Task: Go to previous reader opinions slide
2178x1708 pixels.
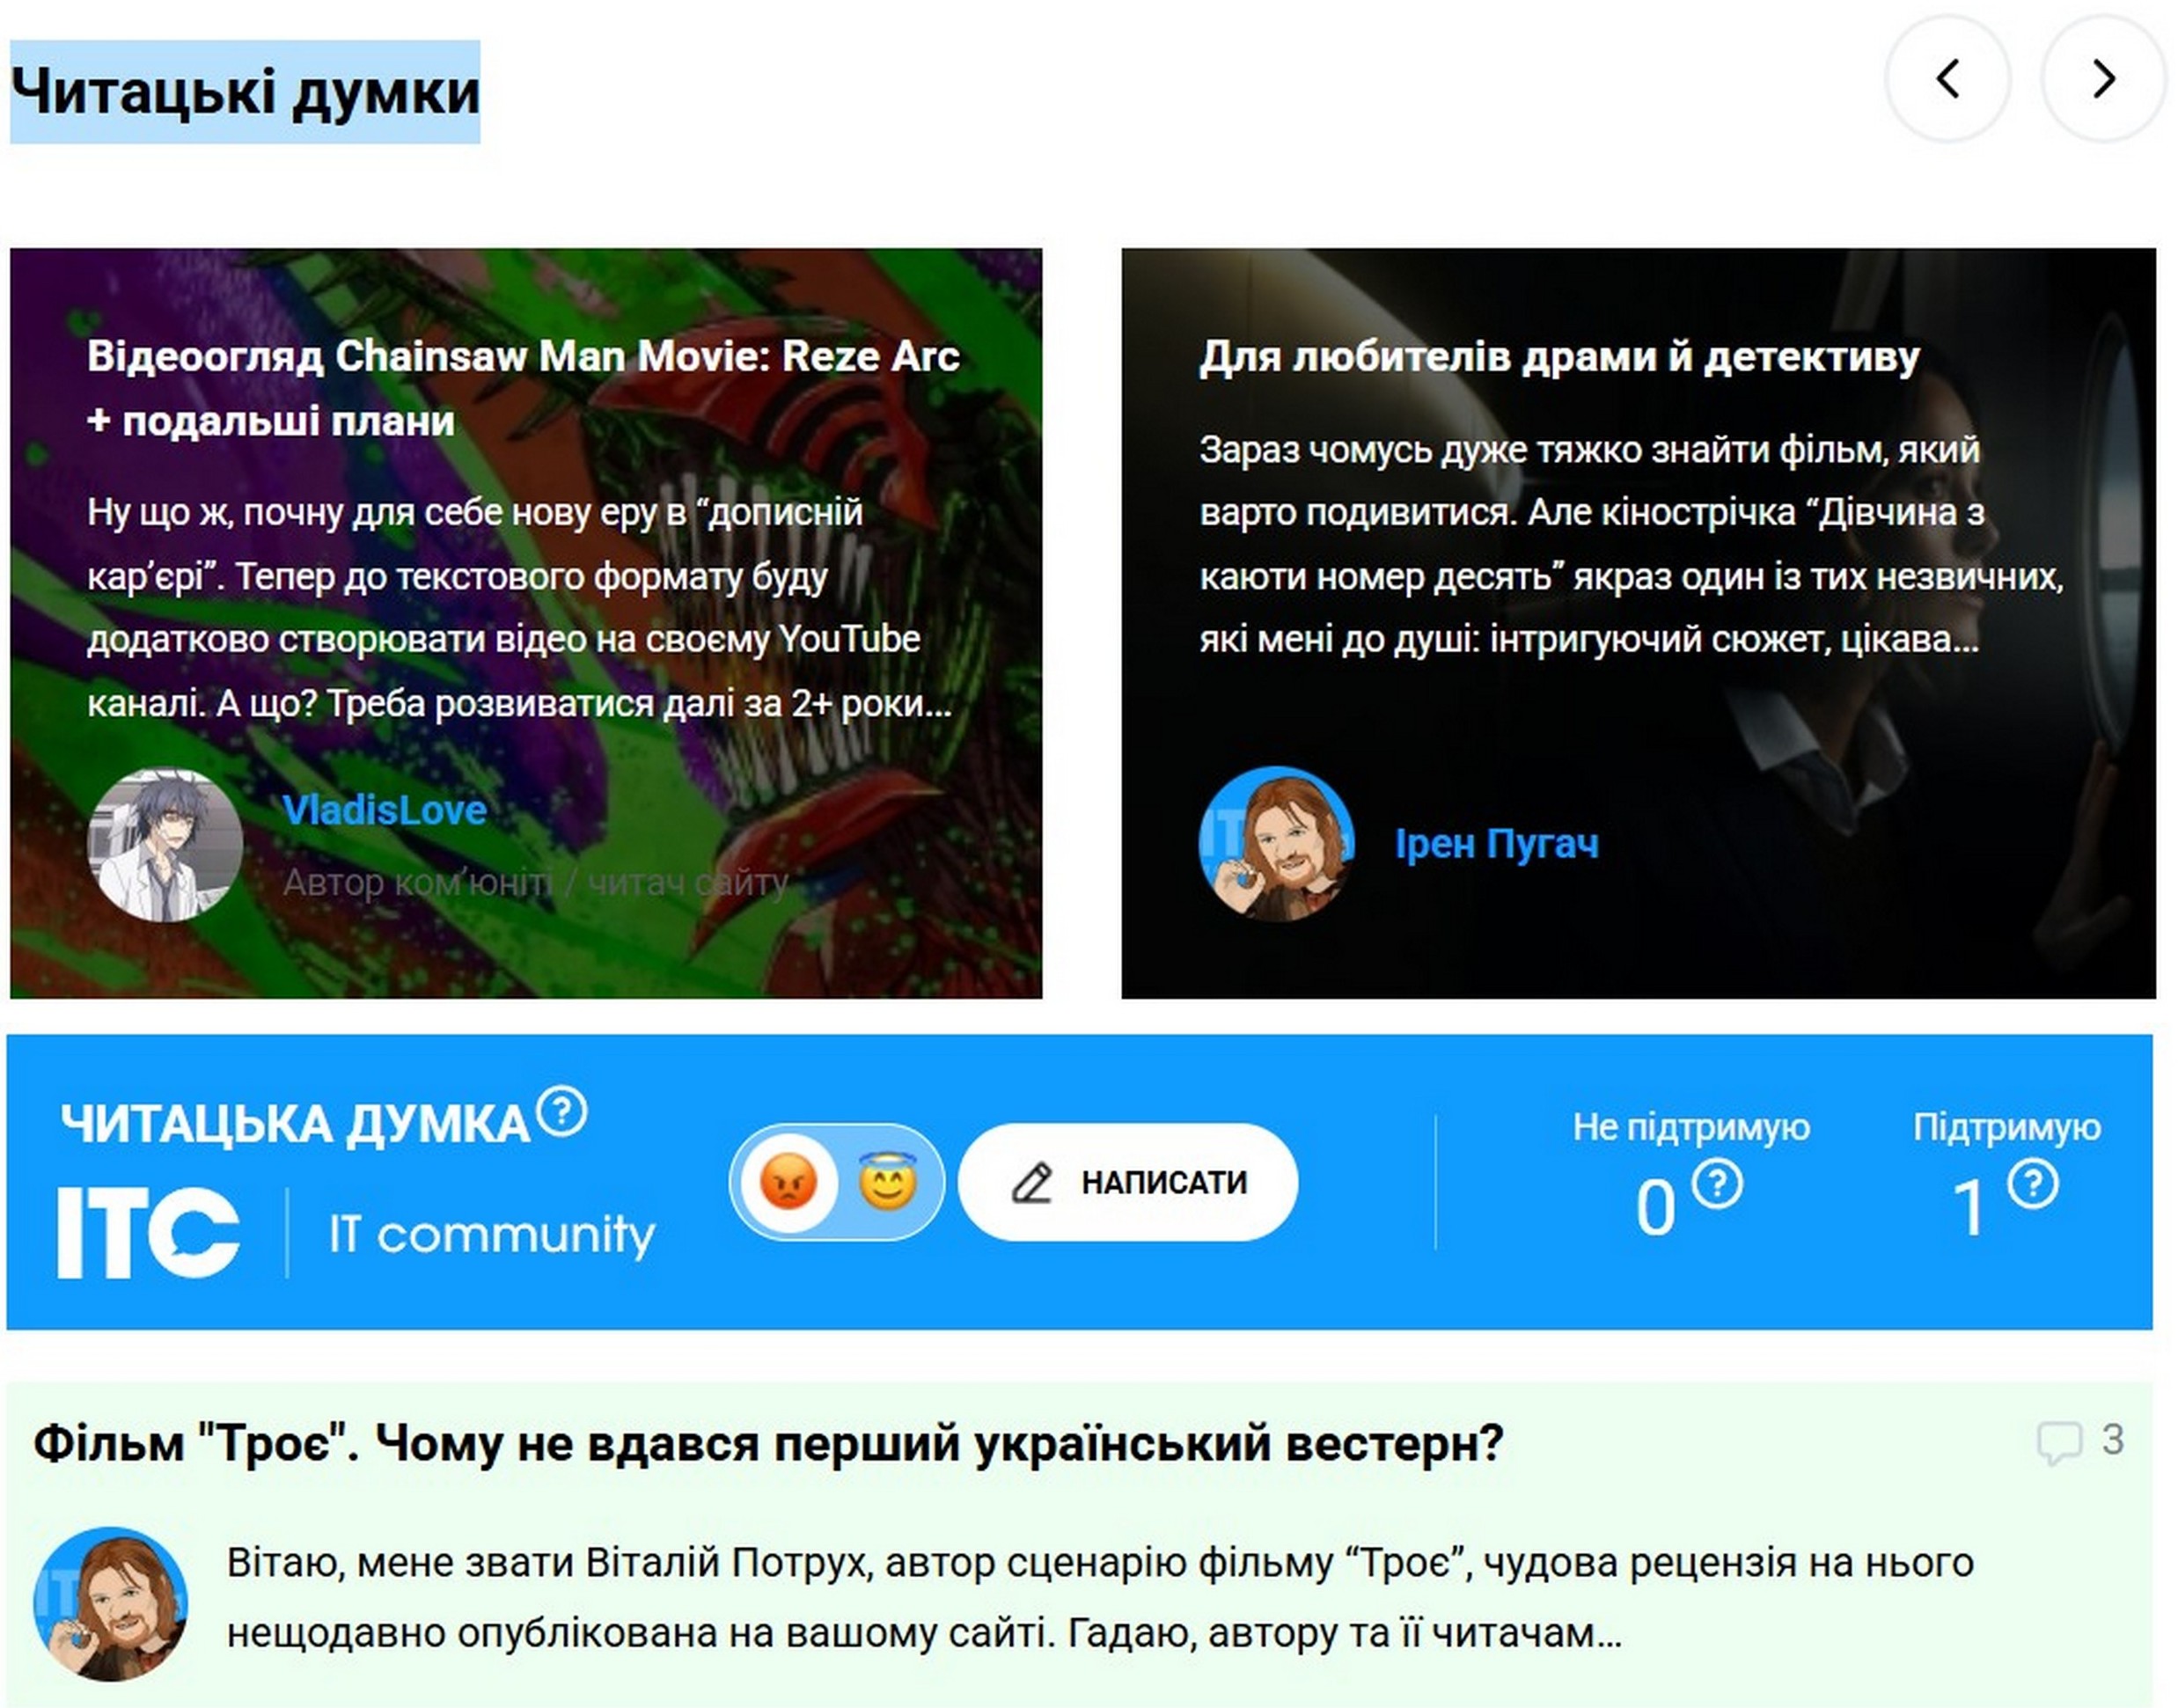Action: tap(1946, 79)
